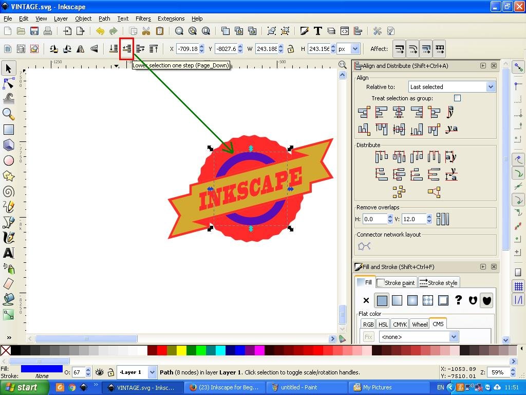Select the Tweak tool
The image size is (526, 395).
8,98
